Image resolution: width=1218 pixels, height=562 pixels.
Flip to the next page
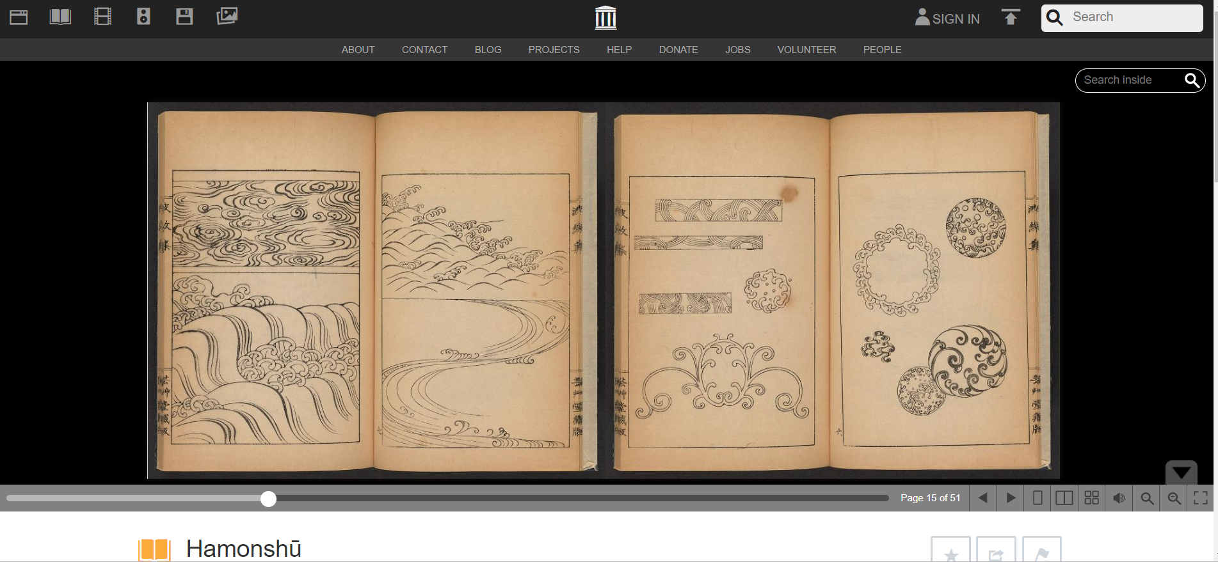1011,498
